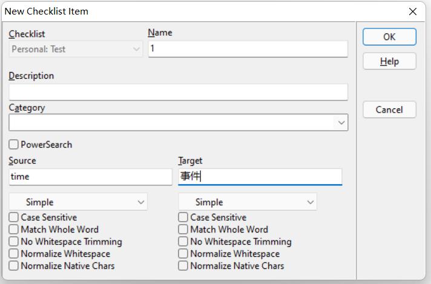This screenshot has width=431, height=284.
Task: Enable Source Match Whole Word
Action: coord(14,230)
